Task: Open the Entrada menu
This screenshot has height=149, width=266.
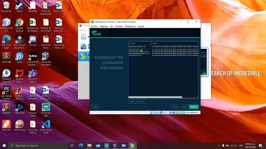Action: (x=119, y=26)
